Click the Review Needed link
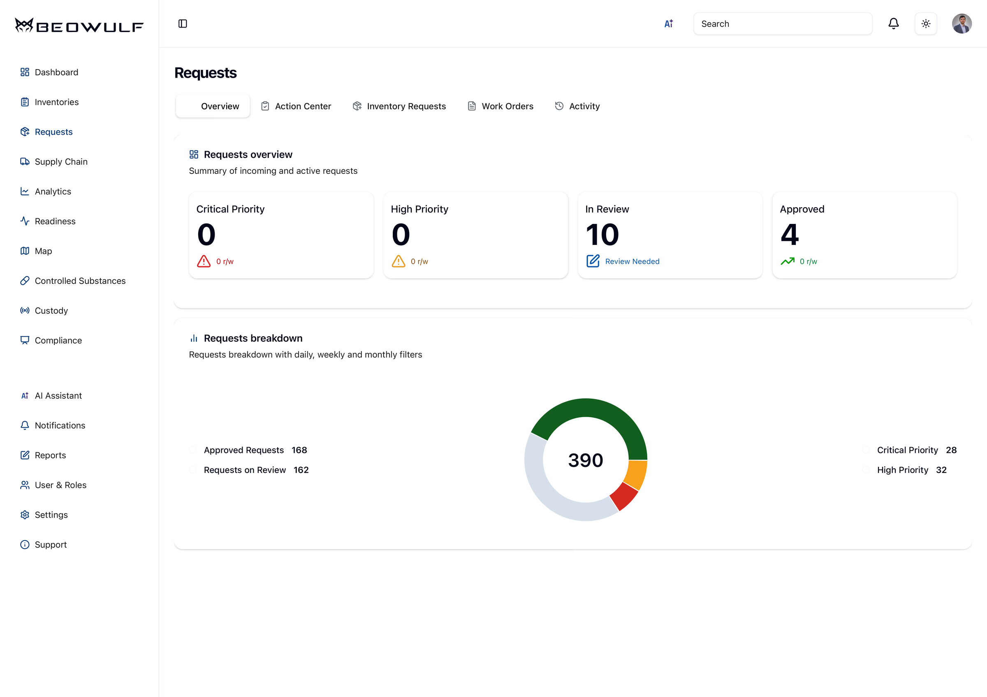Screen dimensions: 987x697 (x=633, y=261)
